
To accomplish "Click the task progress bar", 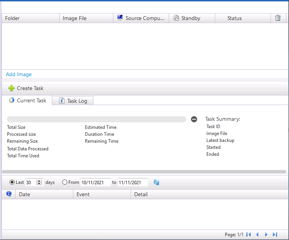I will 96,119.
